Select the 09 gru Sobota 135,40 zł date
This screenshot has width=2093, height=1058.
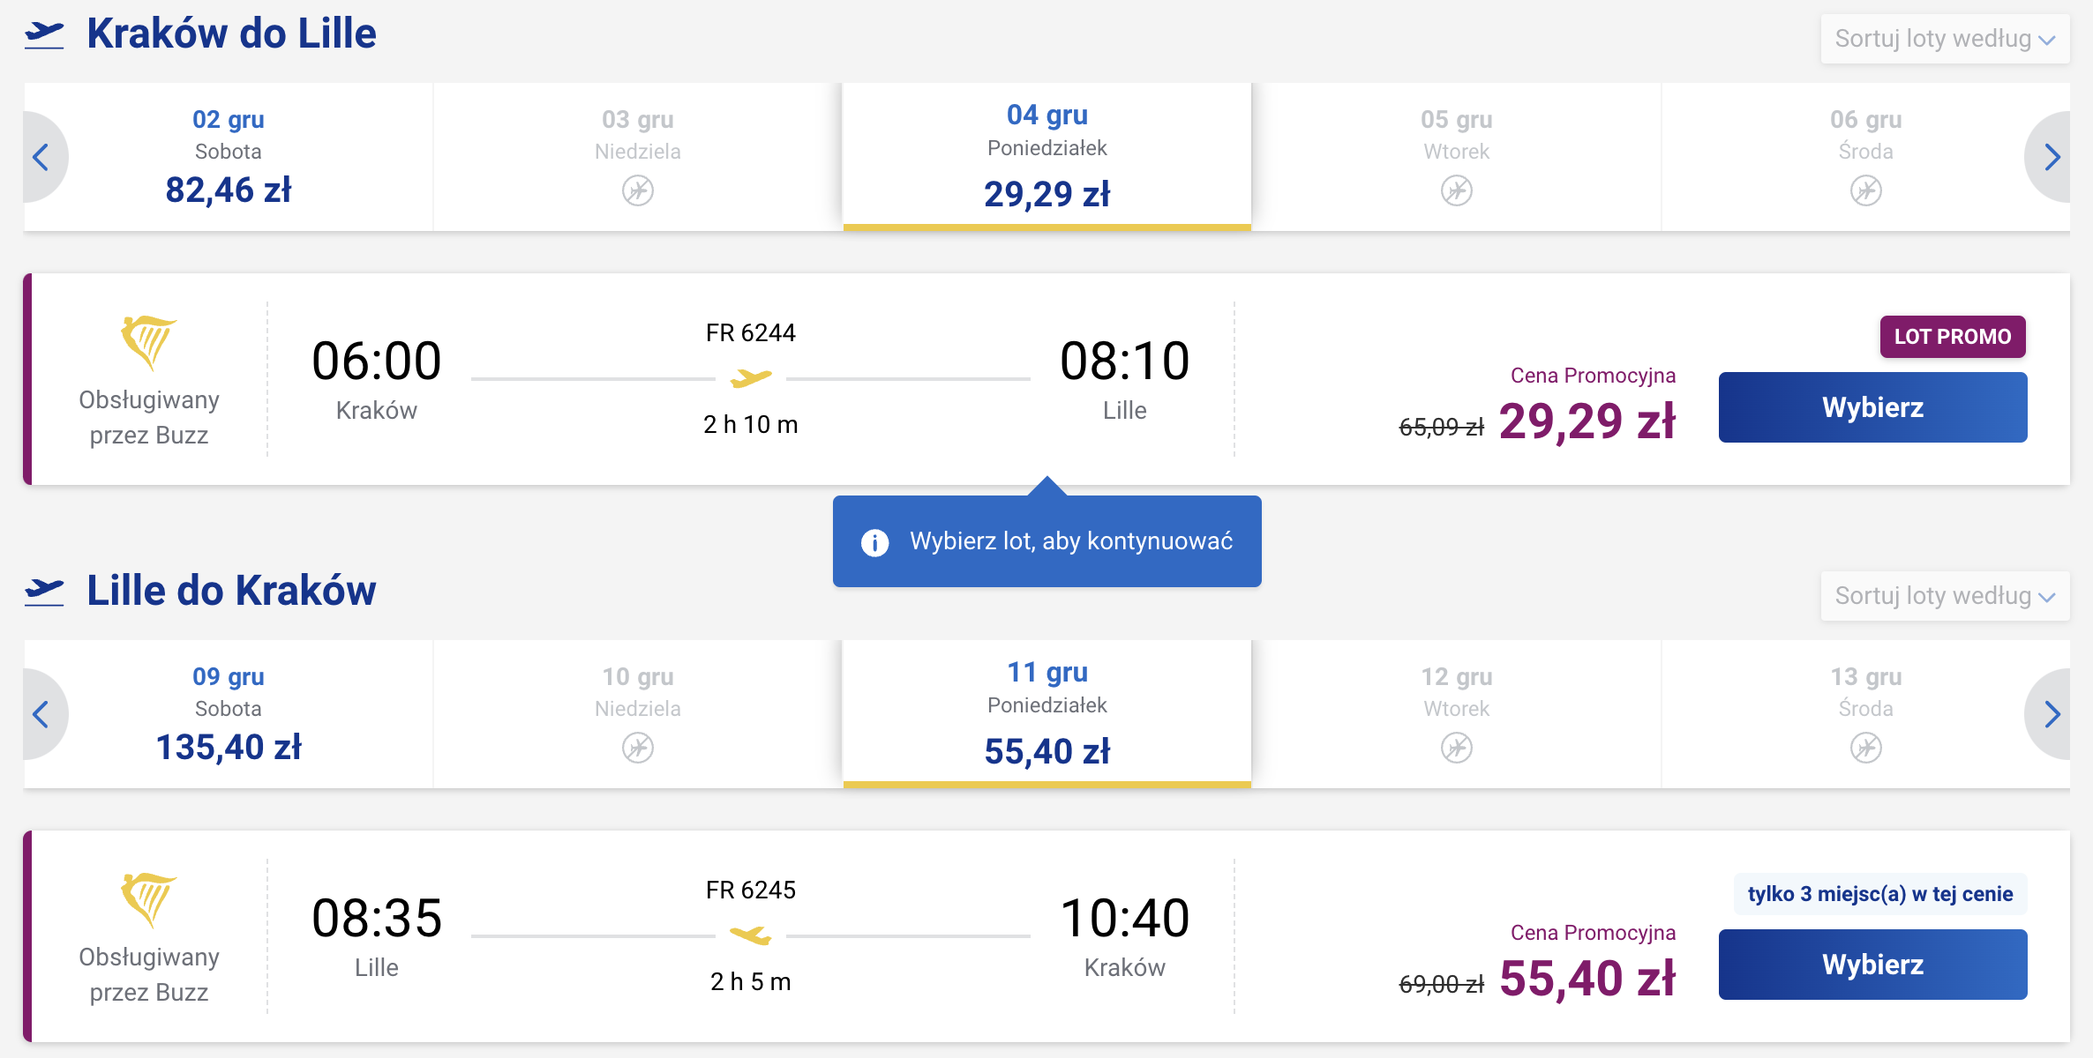coord(229,714)
